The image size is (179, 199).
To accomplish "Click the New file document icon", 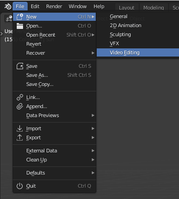I will (x=20, y=17).
